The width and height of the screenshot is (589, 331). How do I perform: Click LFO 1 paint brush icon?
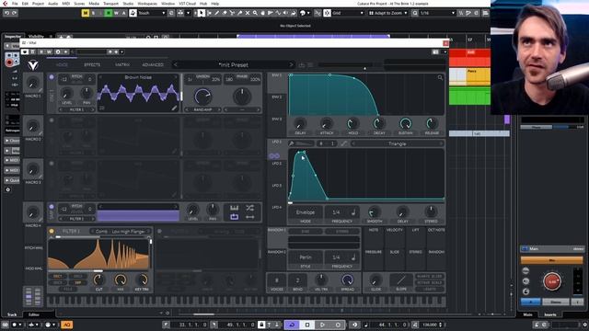[x=291, y=143]
